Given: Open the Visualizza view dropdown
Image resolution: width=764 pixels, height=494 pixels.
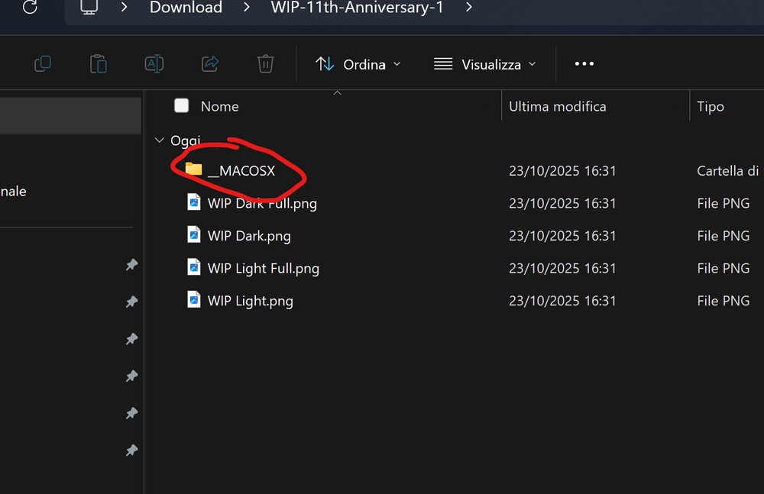Looking at the screenshot, I should 485,64.
